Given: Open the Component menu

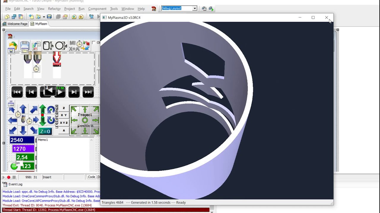Looking at the screenshot, I should 97,9.
